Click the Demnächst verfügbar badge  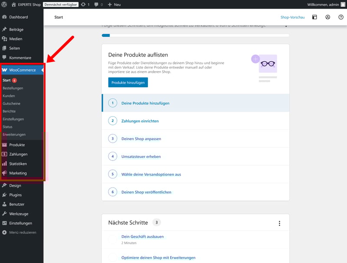(x=61, y=4)
